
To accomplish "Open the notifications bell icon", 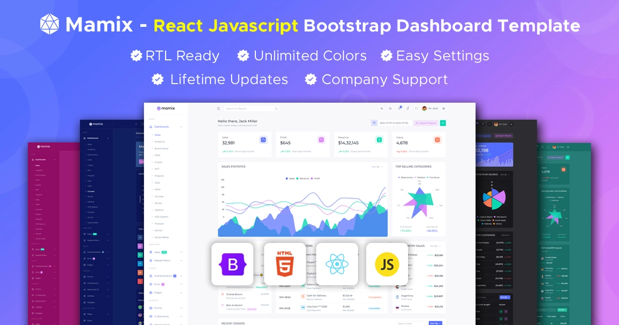I will pos(408,108).
